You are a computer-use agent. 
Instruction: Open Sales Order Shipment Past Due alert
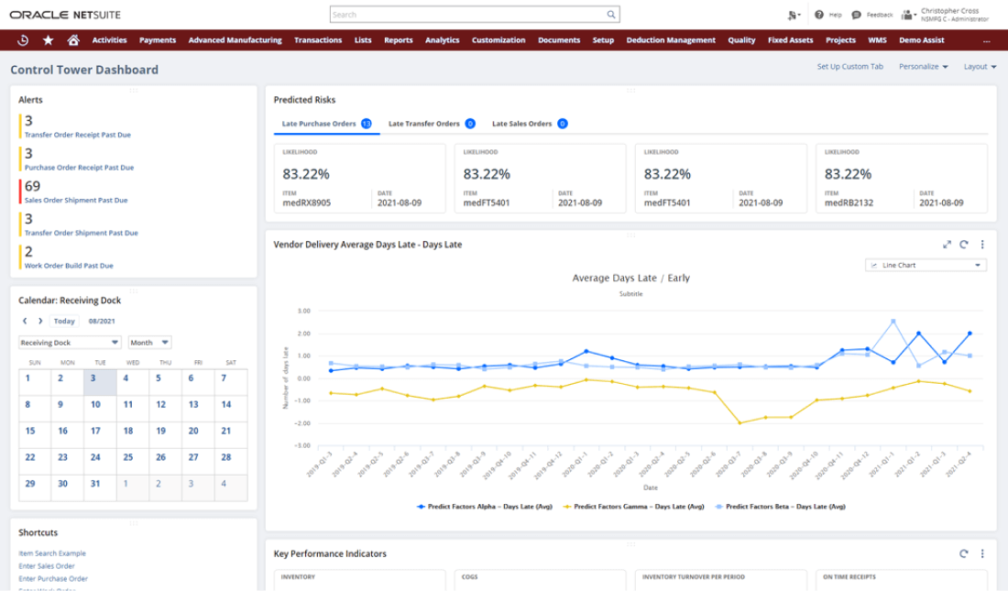[x=76, y=200]
